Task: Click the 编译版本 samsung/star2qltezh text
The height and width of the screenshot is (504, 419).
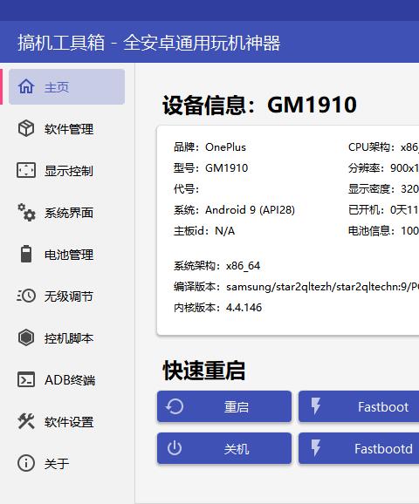Action: (297, 287)
